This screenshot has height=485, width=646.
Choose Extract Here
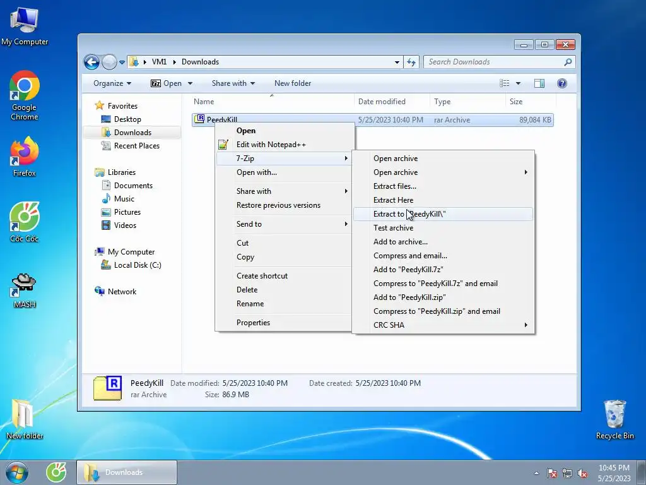coord(443,200)
